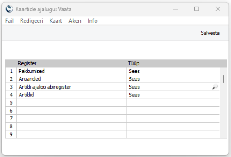Click empty Tüüp cell in row 5
This screenshot has width=231, height=157.
(x=173, y=103)
